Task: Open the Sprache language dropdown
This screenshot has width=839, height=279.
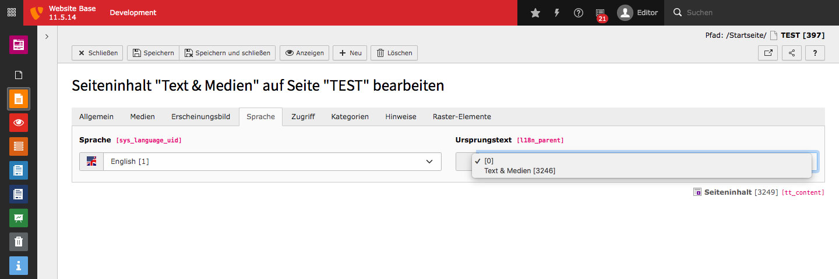Action: coord(260,162)
